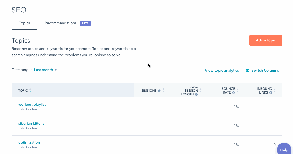The image size is (293, 154).
Task: Toggle descending sort on the Sessions column
Action: 163,91
